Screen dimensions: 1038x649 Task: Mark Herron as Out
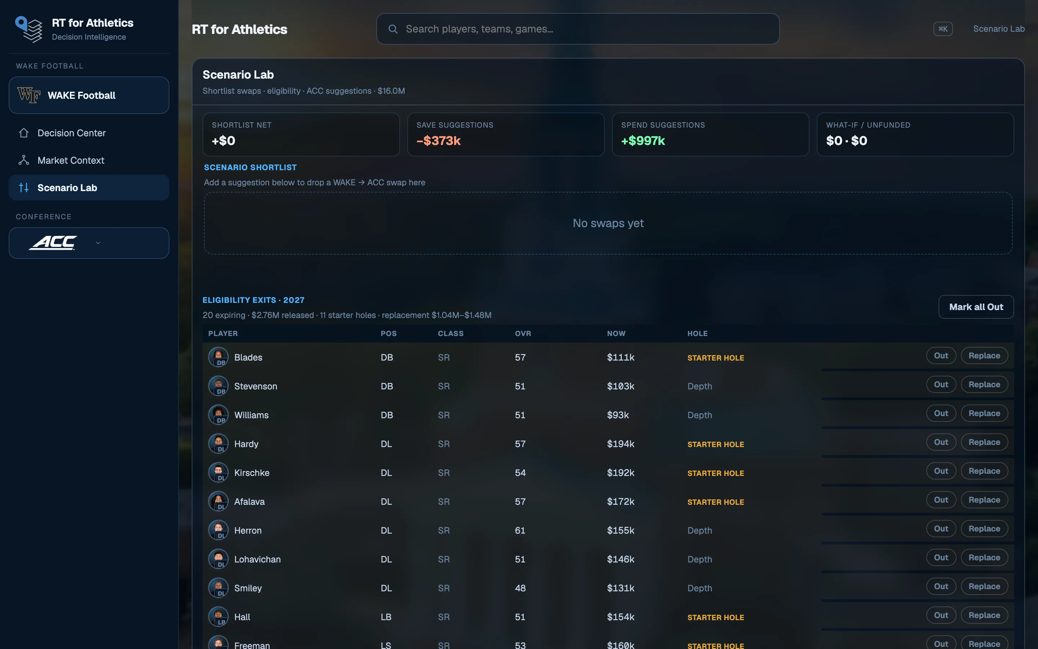click(x=941, y=528)
